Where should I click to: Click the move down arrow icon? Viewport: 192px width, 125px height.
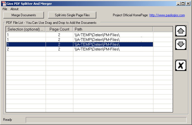(181, 44)
